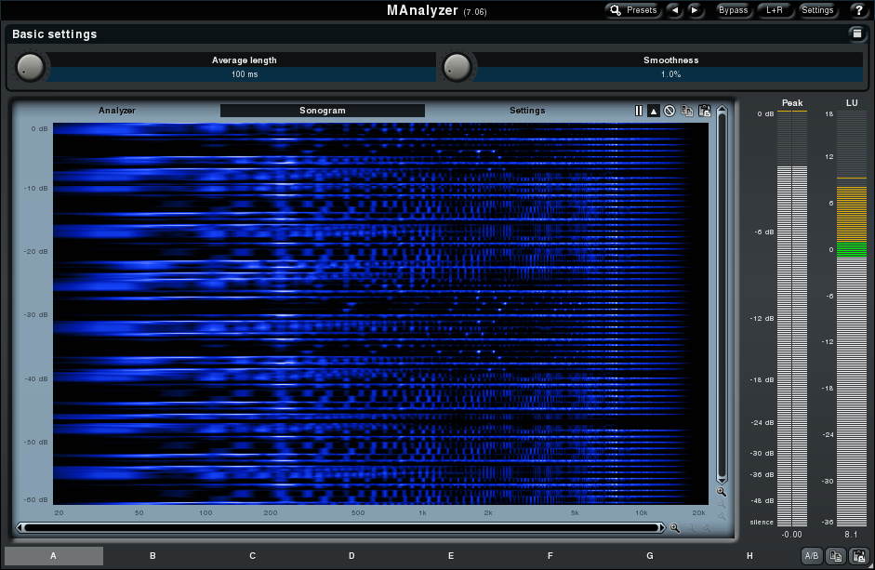Copy the analyzer state to clipboard

pos(687,111)
